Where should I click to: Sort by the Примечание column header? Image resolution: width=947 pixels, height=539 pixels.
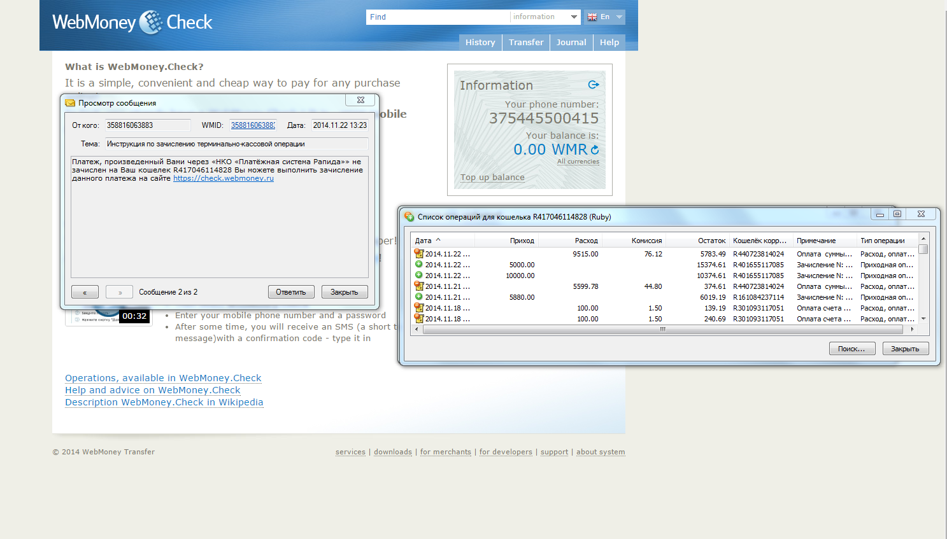click(x=825, y=241)
